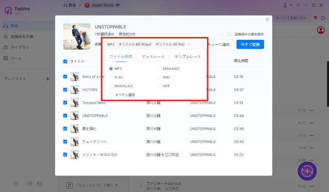This screenshot has width=329, height=192.
Task: Open the 音楽 section in sidebar
Action: [27, 26]
